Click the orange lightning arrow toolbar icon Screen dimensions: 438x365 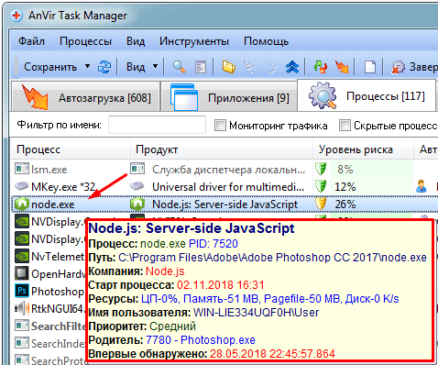342,67
